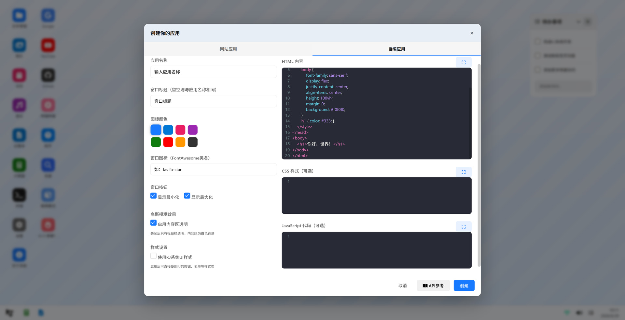Pick the orange icon color swatch
The height and width of the screenshot is (320, 625).
pyautogui.click(x=180, y=142)
